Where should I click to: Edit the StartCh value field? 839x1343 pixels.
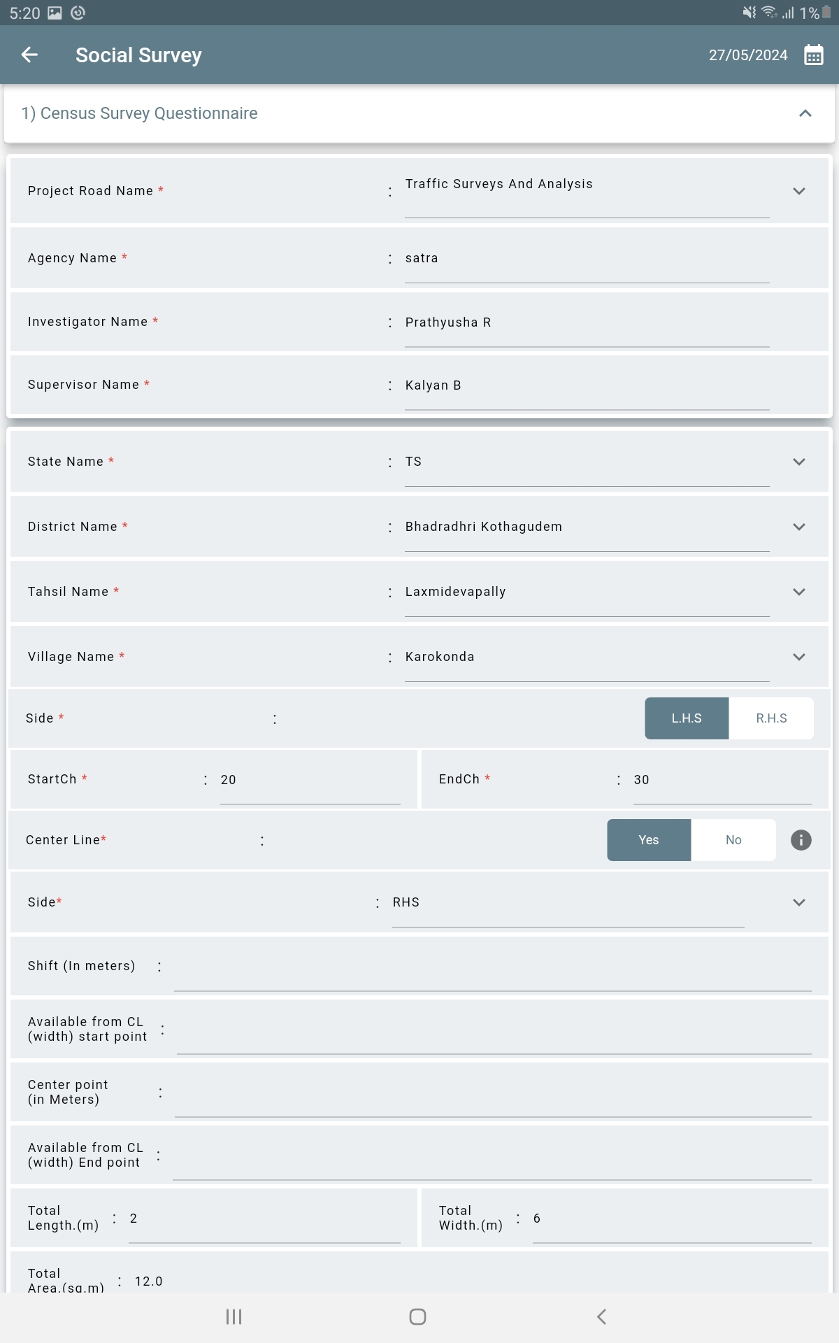point(310,781)
